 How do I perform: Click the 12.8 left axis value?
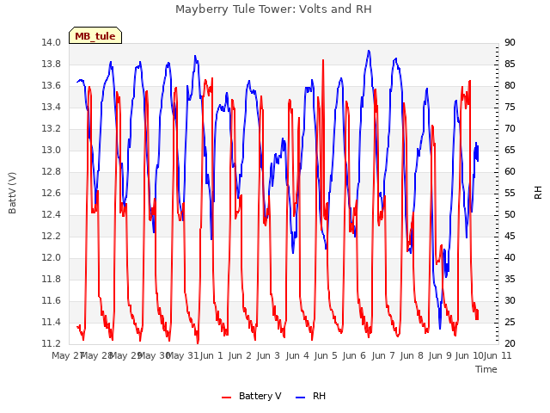tap(52, 172)
